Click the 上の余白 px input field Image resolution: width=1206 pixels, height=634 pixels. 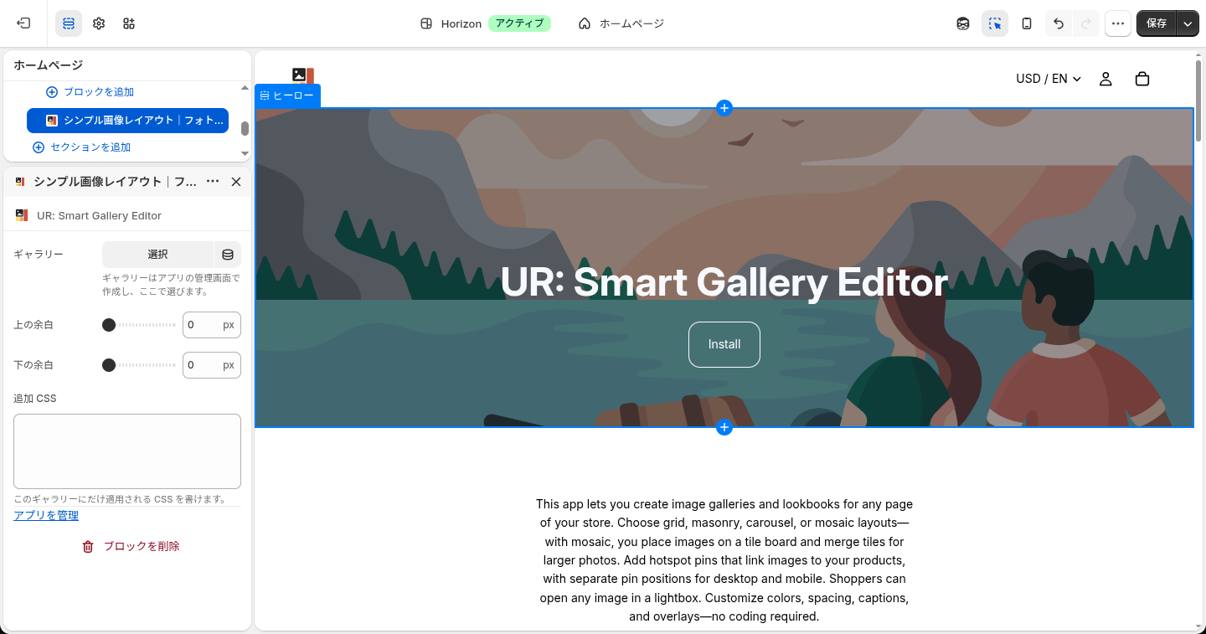[x=212, y=325]
